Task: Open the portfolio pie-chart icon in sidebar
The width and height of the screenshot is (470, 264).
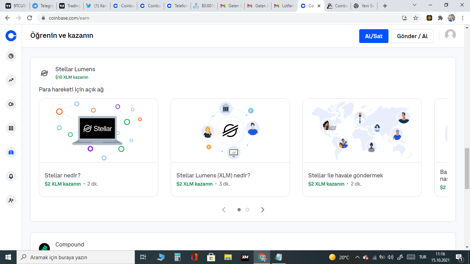Action: 11,56
